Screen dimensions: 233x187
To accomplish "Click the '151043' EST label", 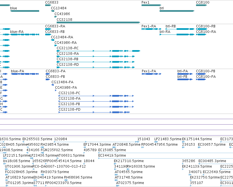I will pyautogui.click(x=144, y=139).
